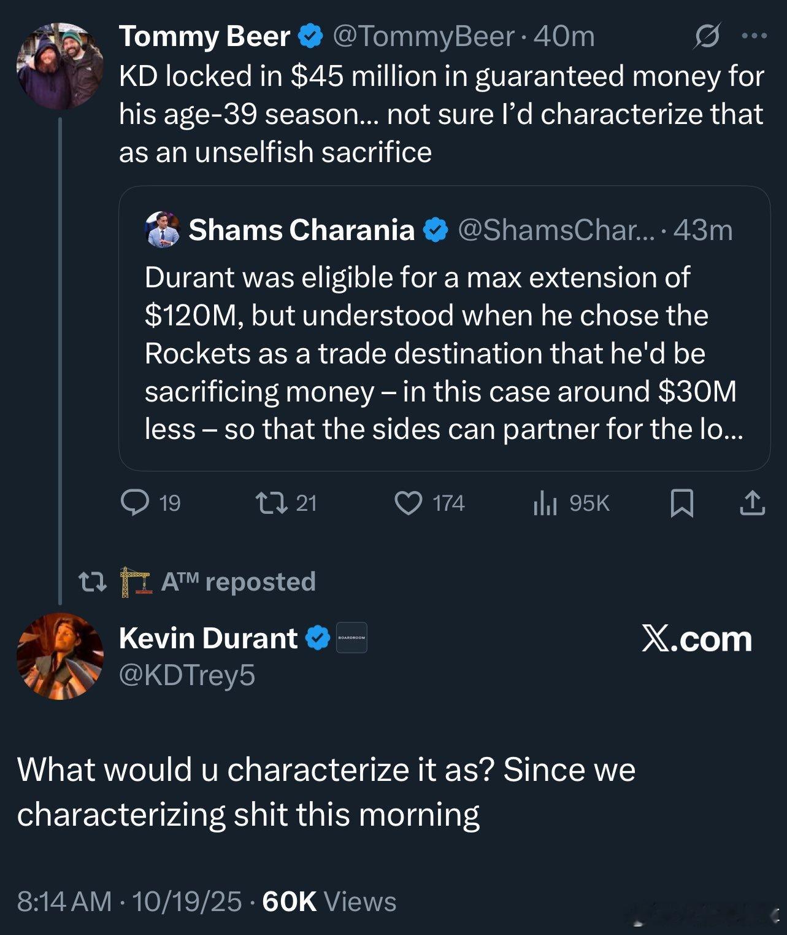Click the @TommyBeer handle
This screenshot has width=787, height=935.
[x=423, y=36]
